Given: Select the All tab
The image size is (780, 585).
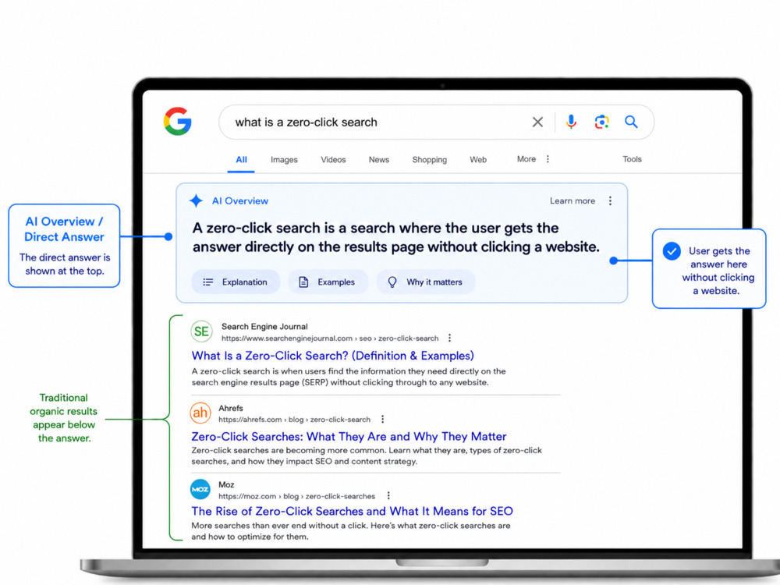Looking at the screenshot, I should click(x=241, y=160).
